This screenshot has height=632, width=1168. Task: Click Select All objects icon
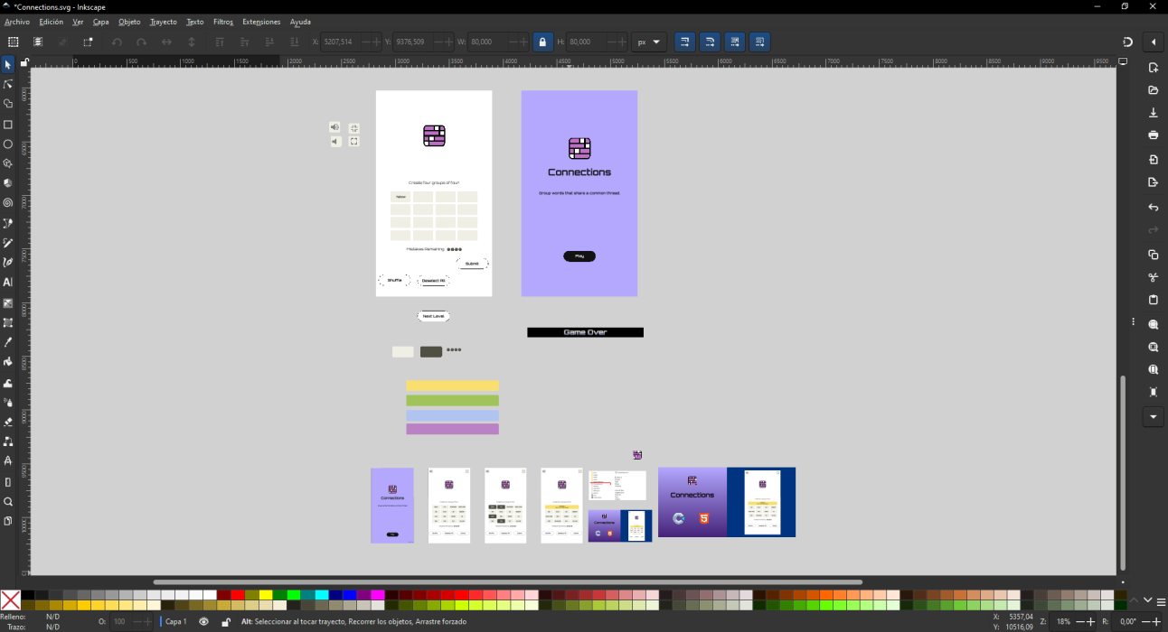(x=14, y=42)
